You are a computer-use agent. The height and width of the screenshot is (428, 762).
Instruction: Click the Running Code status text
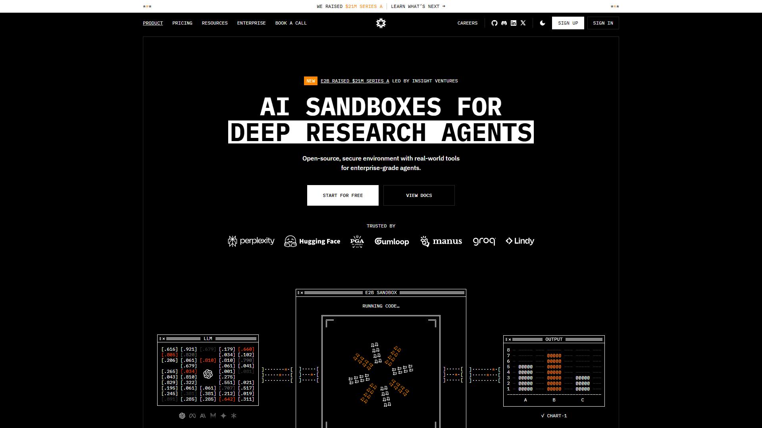381,306
